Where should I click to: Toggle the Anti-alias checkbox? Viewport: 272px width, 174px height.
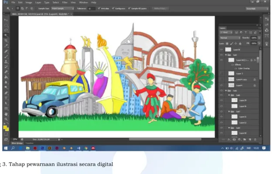[x=103, y=8]
